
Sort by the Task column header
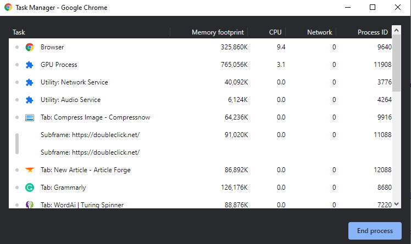[19, 32]
